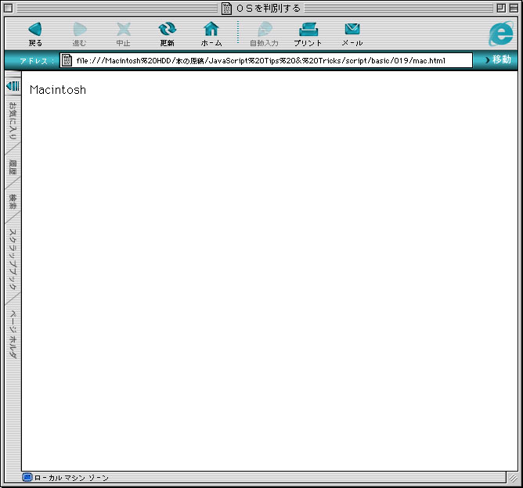Click the アドレス label
Image resolution: width=523 pixels, height=488 pixels.
[x=36, y=61]
